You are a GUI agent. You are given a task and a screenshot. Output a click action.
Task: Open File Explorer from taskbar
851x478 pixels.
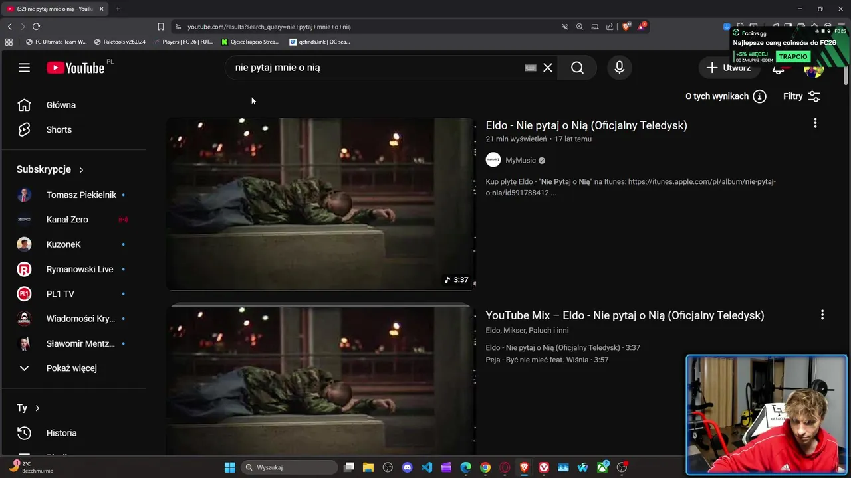[368, 467]
